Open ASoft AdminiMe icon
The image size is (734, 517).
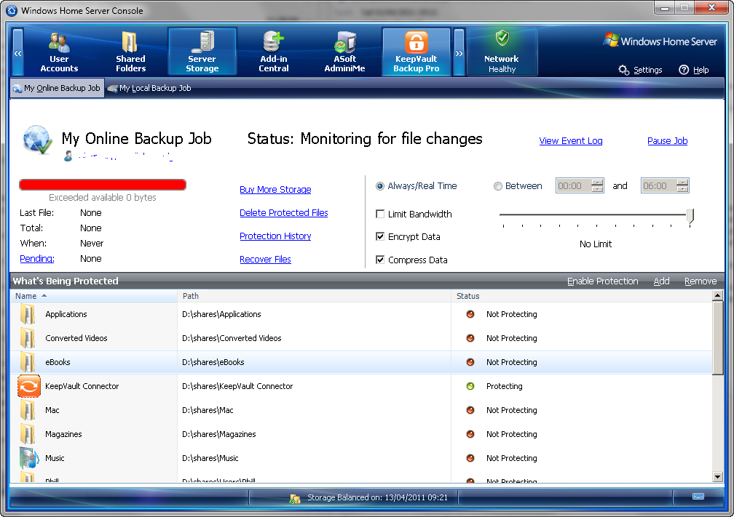click(x=345, y=42)
